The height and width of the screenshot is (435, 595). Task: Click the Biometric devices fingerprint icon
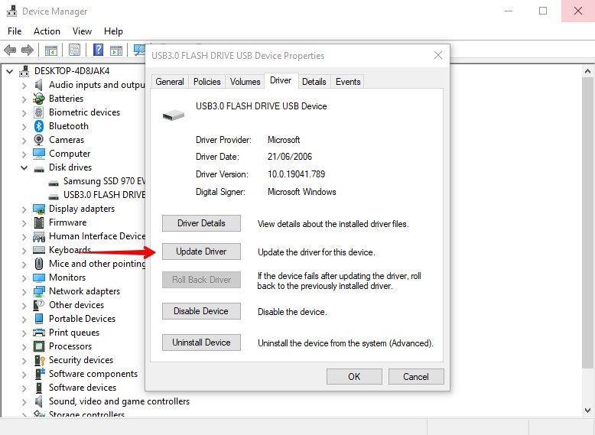click(39, 112)
